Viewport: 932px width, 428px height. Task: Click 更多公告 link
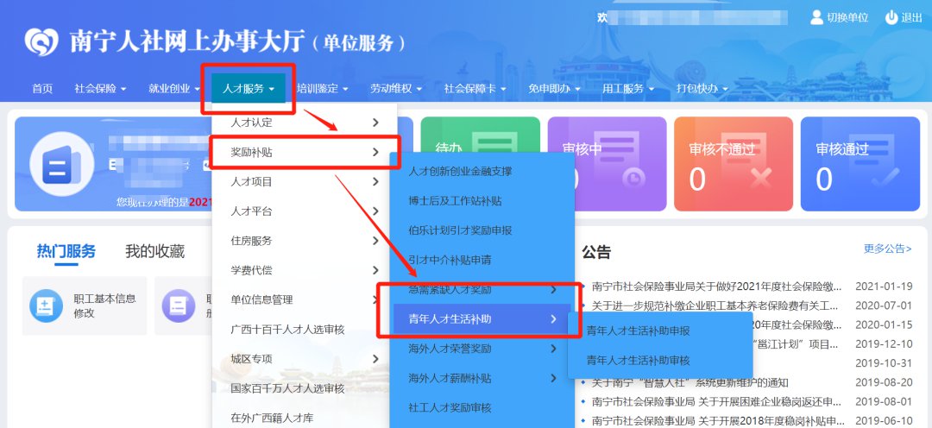click(x=887, y=249)
